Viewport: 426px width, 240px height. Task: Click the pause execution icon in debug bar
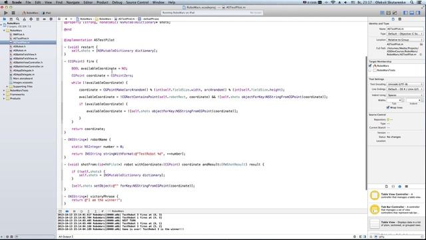tap(74, 211)
